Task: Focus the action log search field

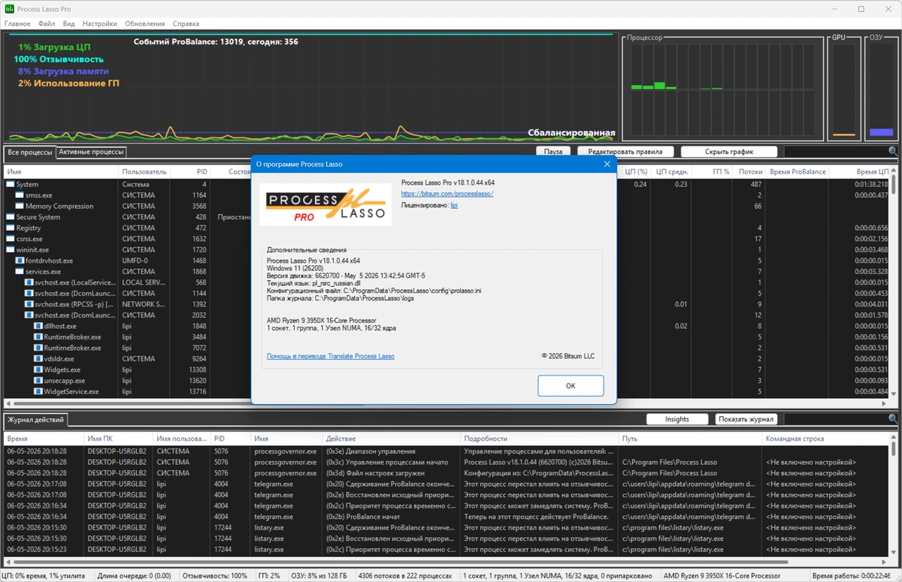Action: click(x=835, y=419)
